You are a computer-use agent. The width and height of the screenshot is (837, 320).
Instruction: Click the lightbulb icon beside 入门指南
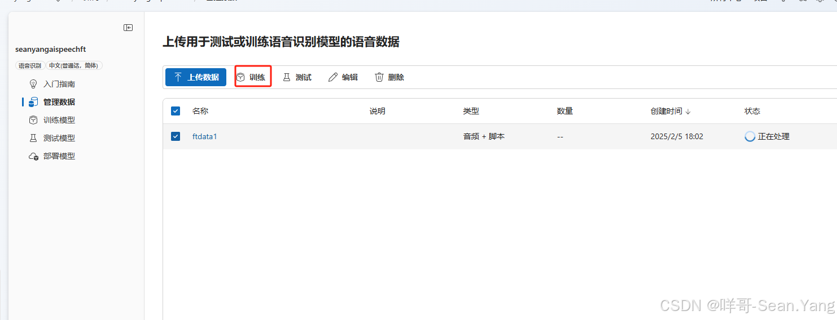click(33, 84)
